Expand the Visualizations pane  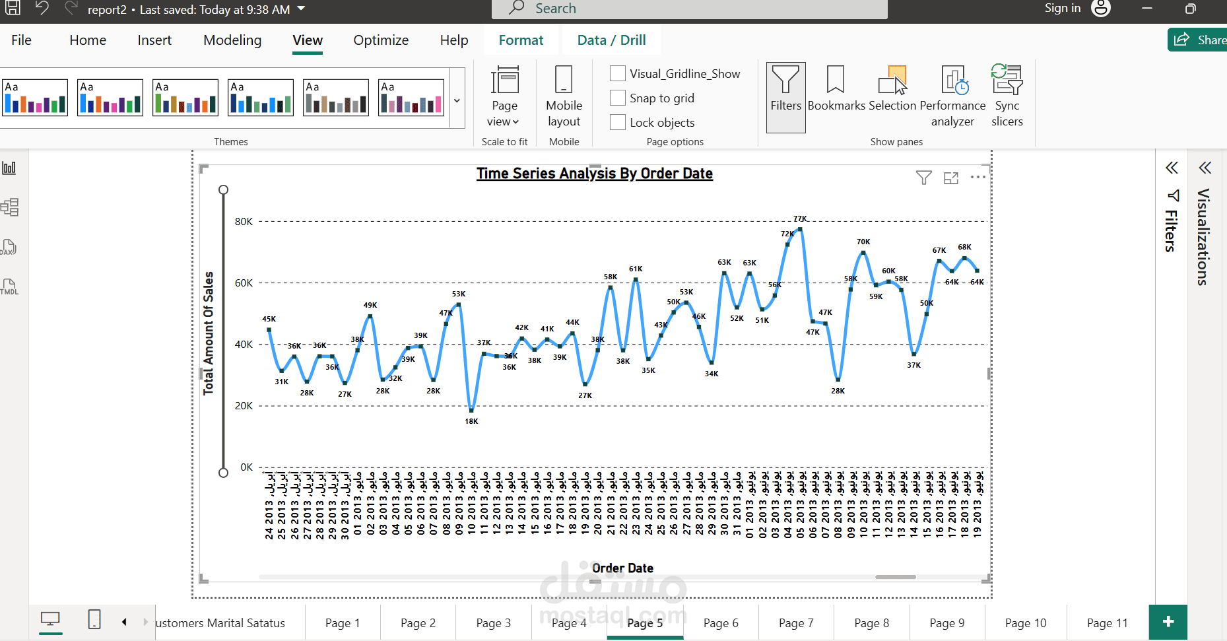[x=1205, y=168]
